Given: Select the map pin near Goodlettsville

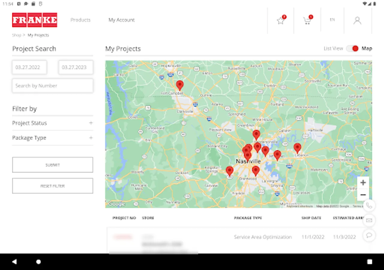Looking at the screenshot, I should pyautogui.click(x=256, y=135).
